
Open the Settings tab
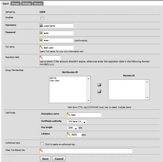pos(27,4)
